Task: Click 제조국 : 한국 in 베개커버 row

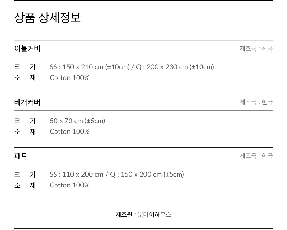Action: 256,102
